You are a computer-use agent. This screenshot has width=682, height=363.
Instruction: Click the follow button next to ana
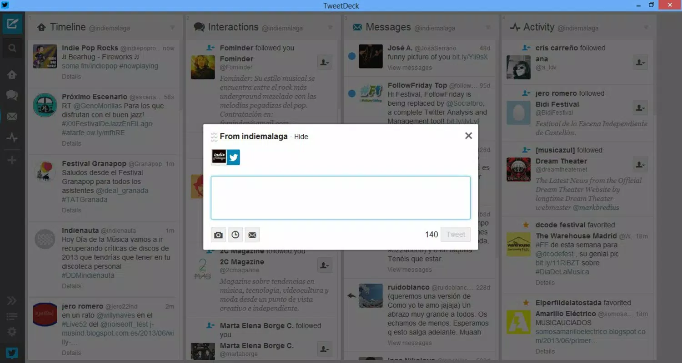point(640,63)
